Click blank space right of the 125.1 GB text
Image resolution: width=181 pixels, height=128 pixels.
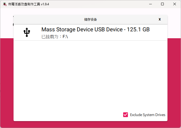click(x=159, y=30)
